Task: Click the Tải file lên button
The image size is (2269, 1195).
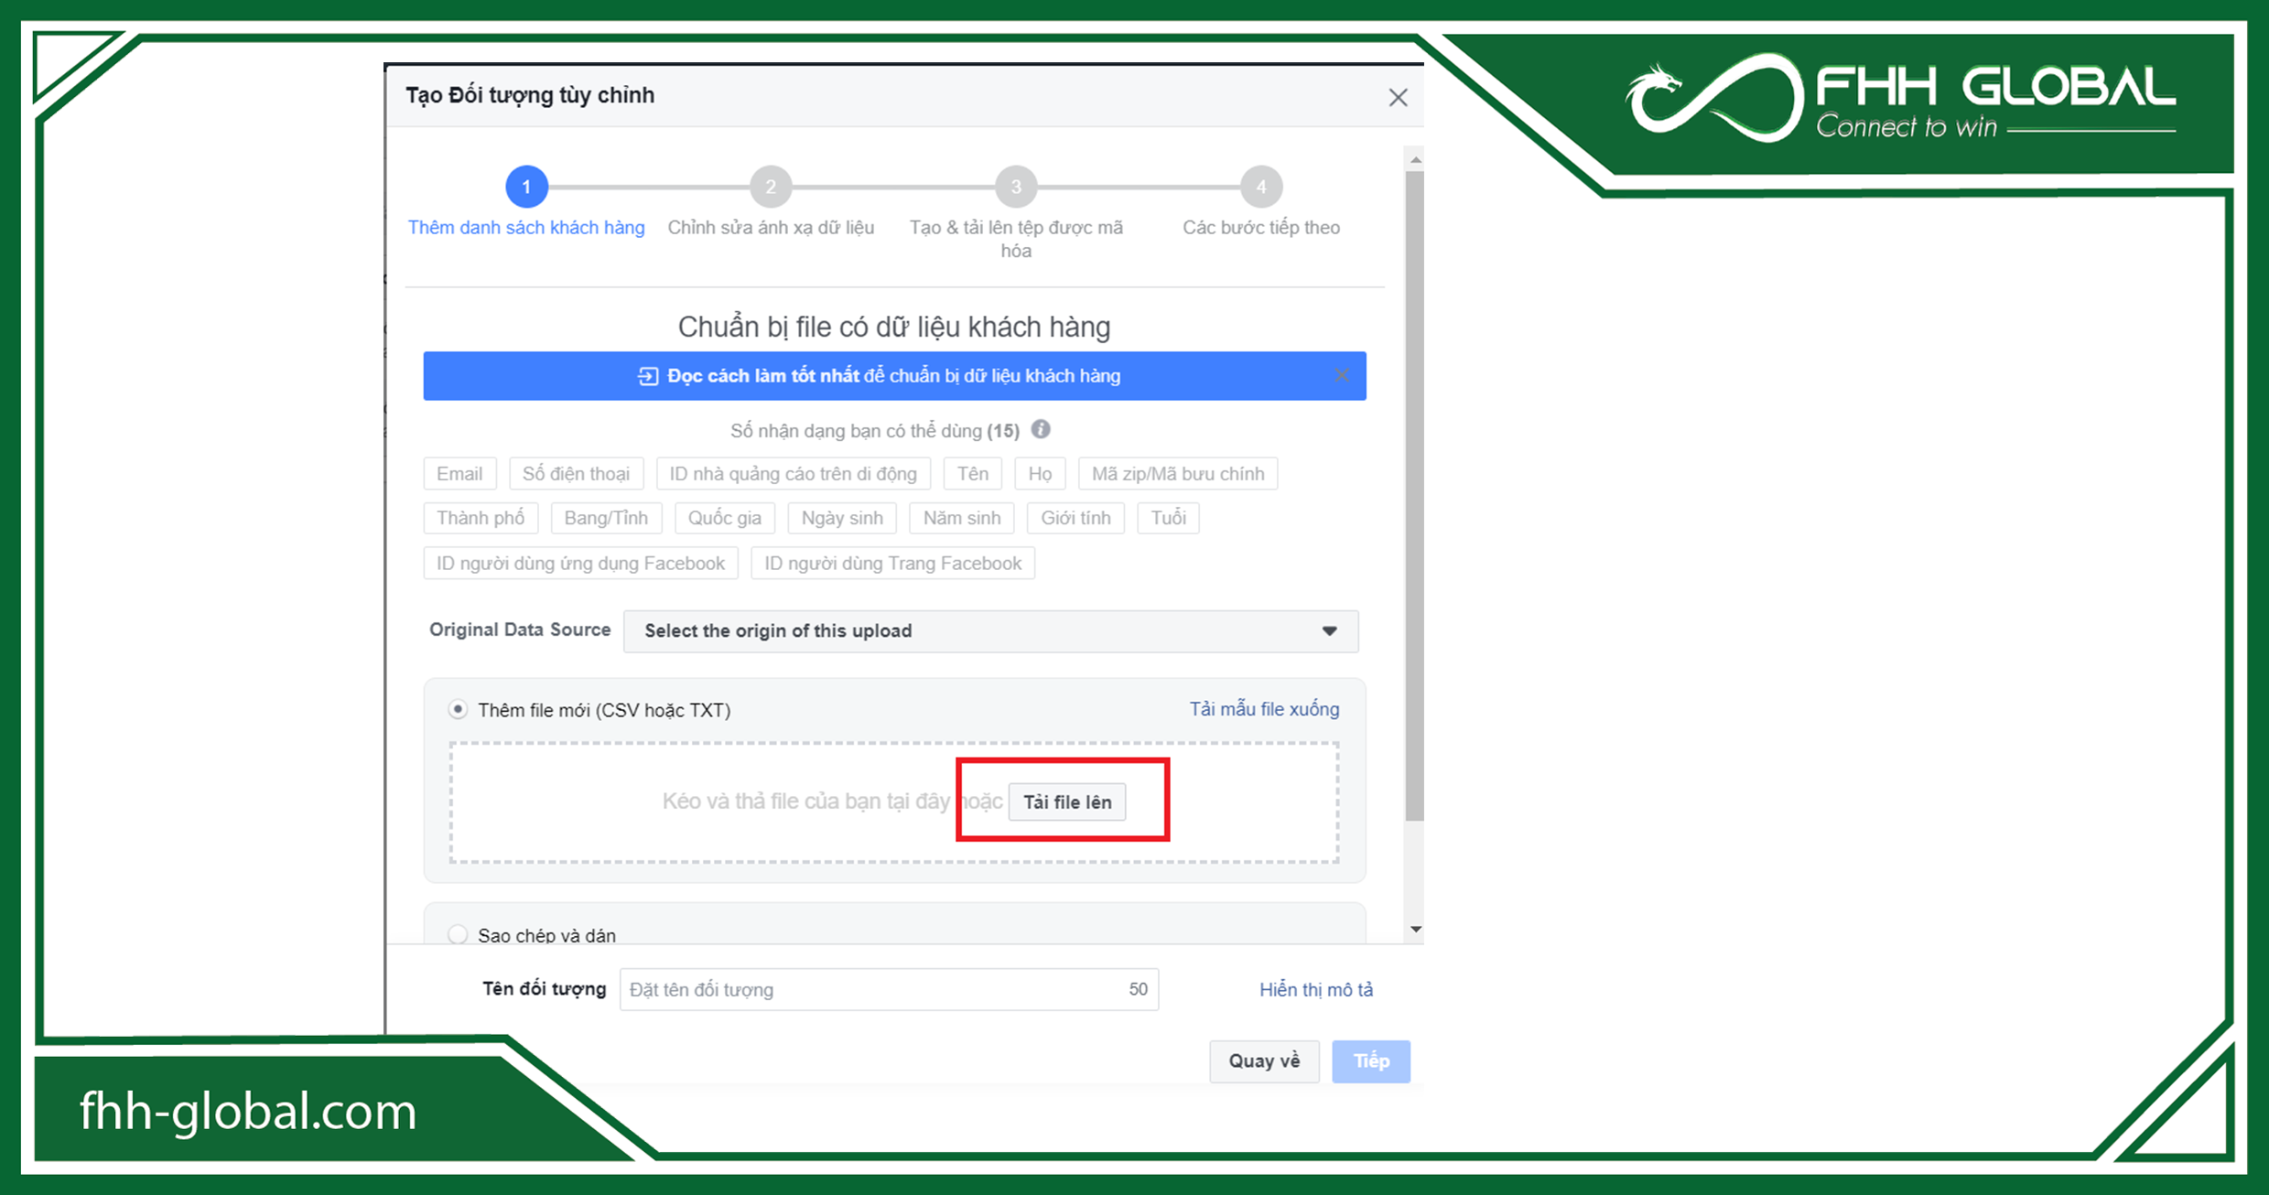Action: point(1066,802)
